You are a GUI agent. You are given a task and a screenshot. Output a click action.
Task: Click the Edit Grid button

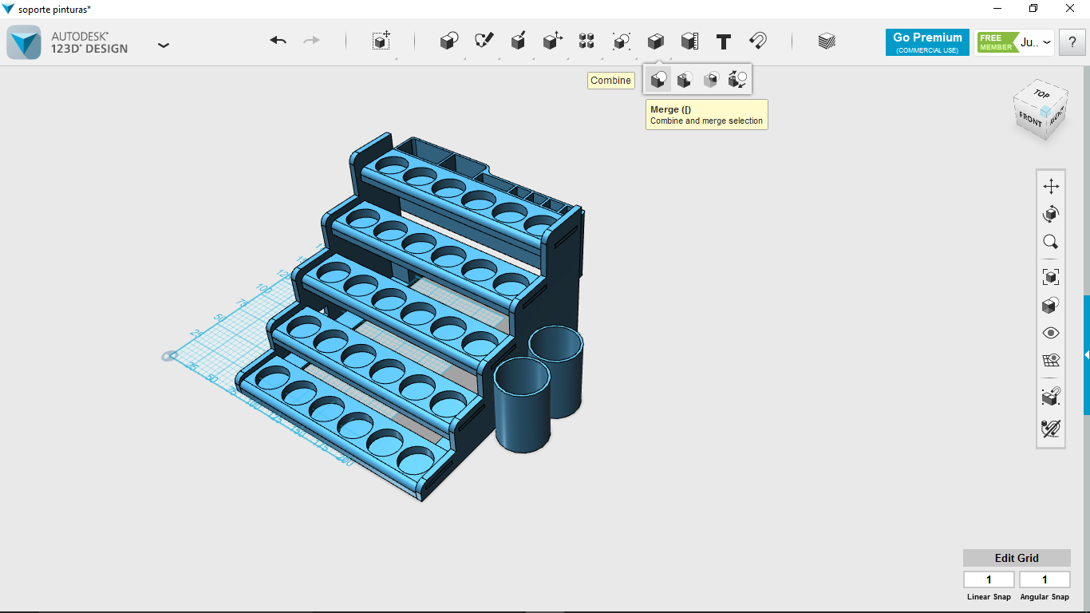(1017, 558)
